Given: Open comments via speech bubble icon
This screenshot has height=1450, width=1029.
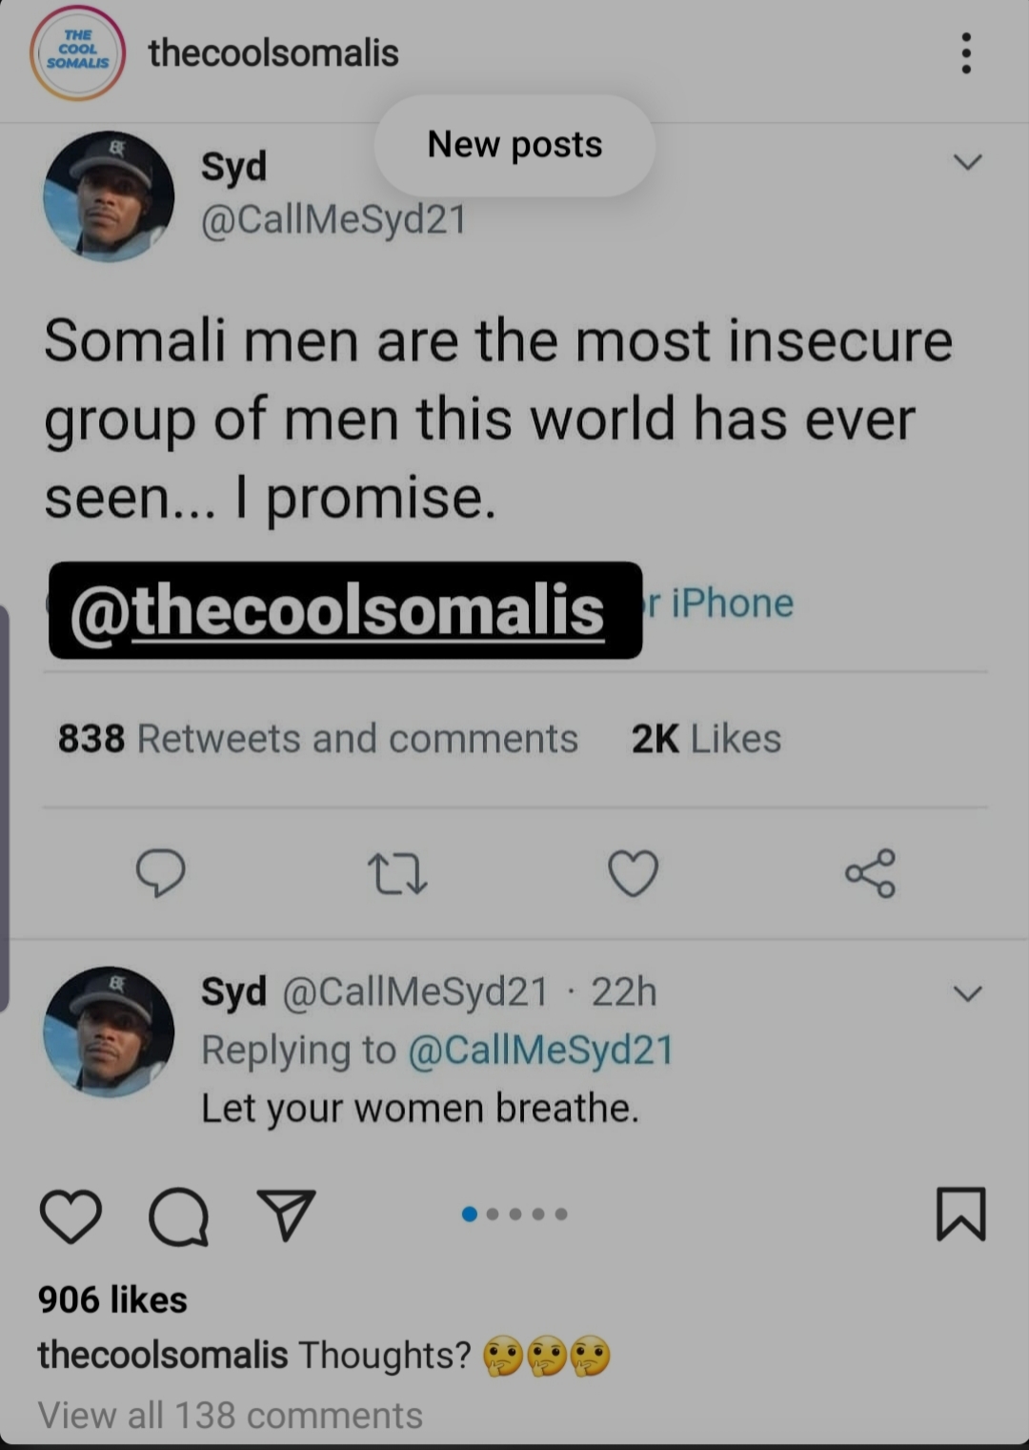Looking at the screenshot, I should pyautogui.click(x=178, y=1217).
